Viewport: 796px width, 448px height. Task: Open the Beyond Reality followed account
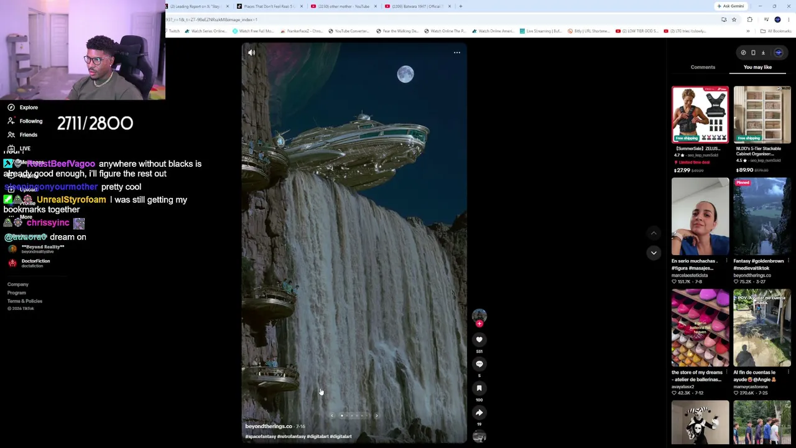36,249
